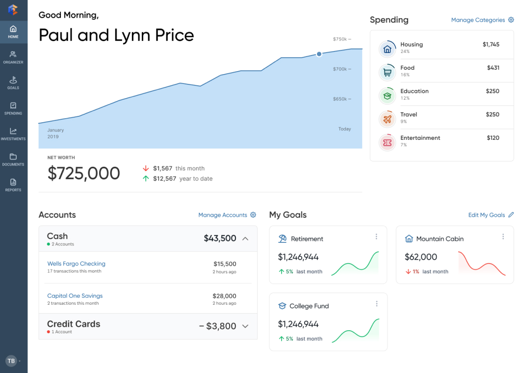The height and width of the screenshot is (373, 523).
Task: Collapse the Cash accounts section
Action: (245, 239)
